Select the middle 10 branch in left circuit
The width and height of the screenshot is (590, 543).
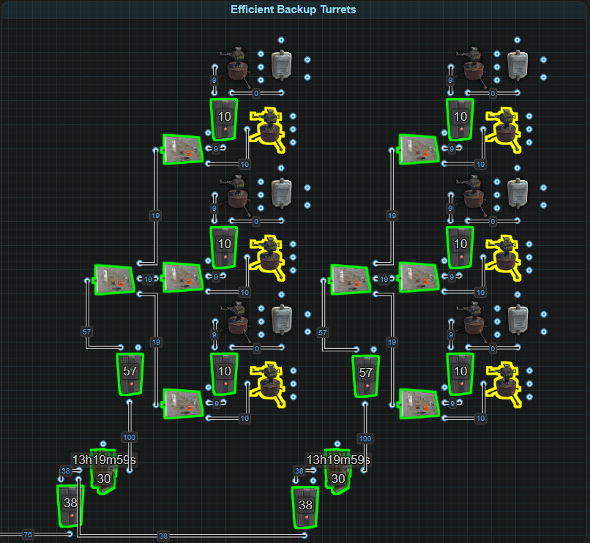[224, 247]
